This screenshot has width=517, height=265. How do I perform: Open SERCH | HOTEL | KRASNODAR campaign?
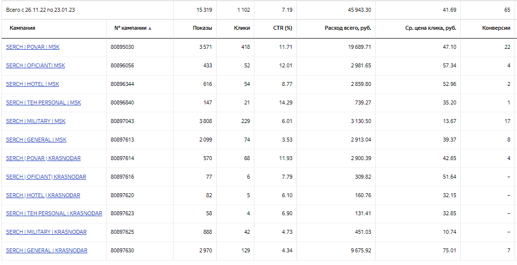(43, 195)
